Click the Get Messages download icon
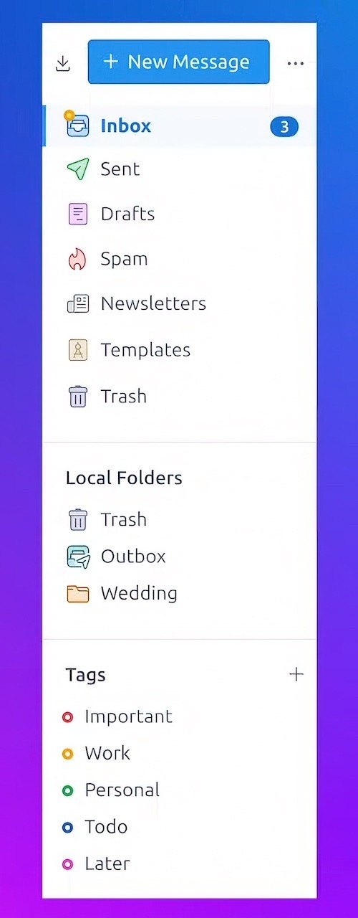Image resolution: width=358 pixels, height=918 pixels. click(63, 64)
